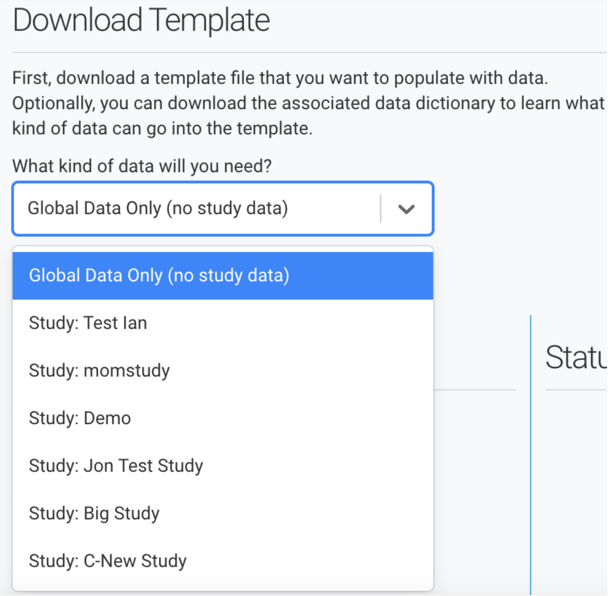
Task: Select Study: Big Study from the options
Action: pos(94,513)
